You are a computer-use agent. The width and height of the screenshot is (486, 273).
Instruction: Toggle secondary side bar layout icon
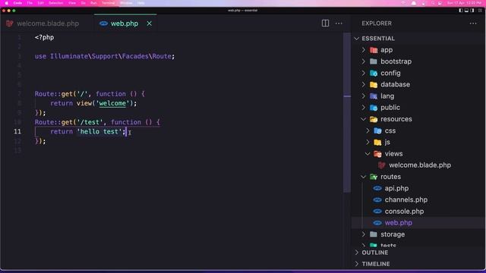(x=472, y=10)
